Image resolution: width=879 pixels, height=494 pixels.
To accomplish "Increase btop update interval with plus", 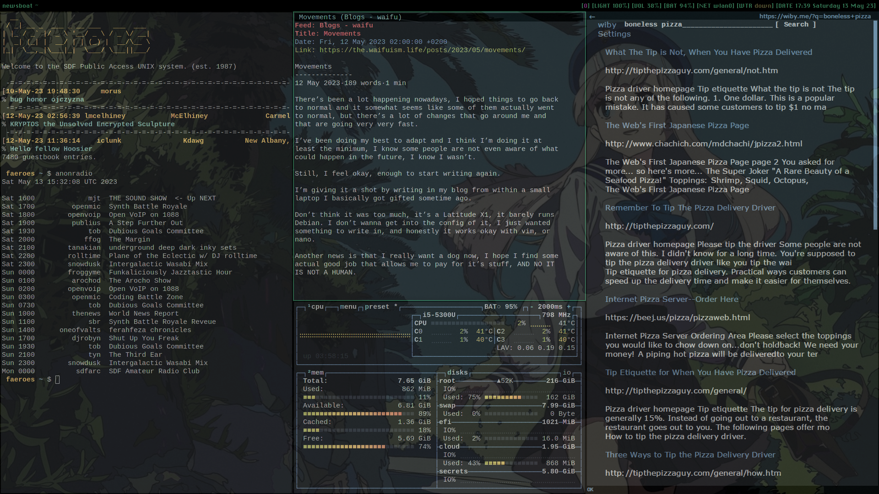I will tap(569, 307).
